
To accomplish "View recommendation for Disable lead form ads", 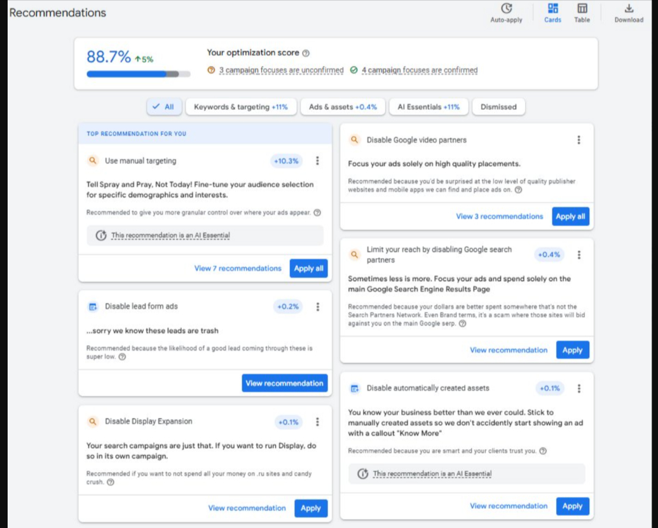I will point(285,383).
